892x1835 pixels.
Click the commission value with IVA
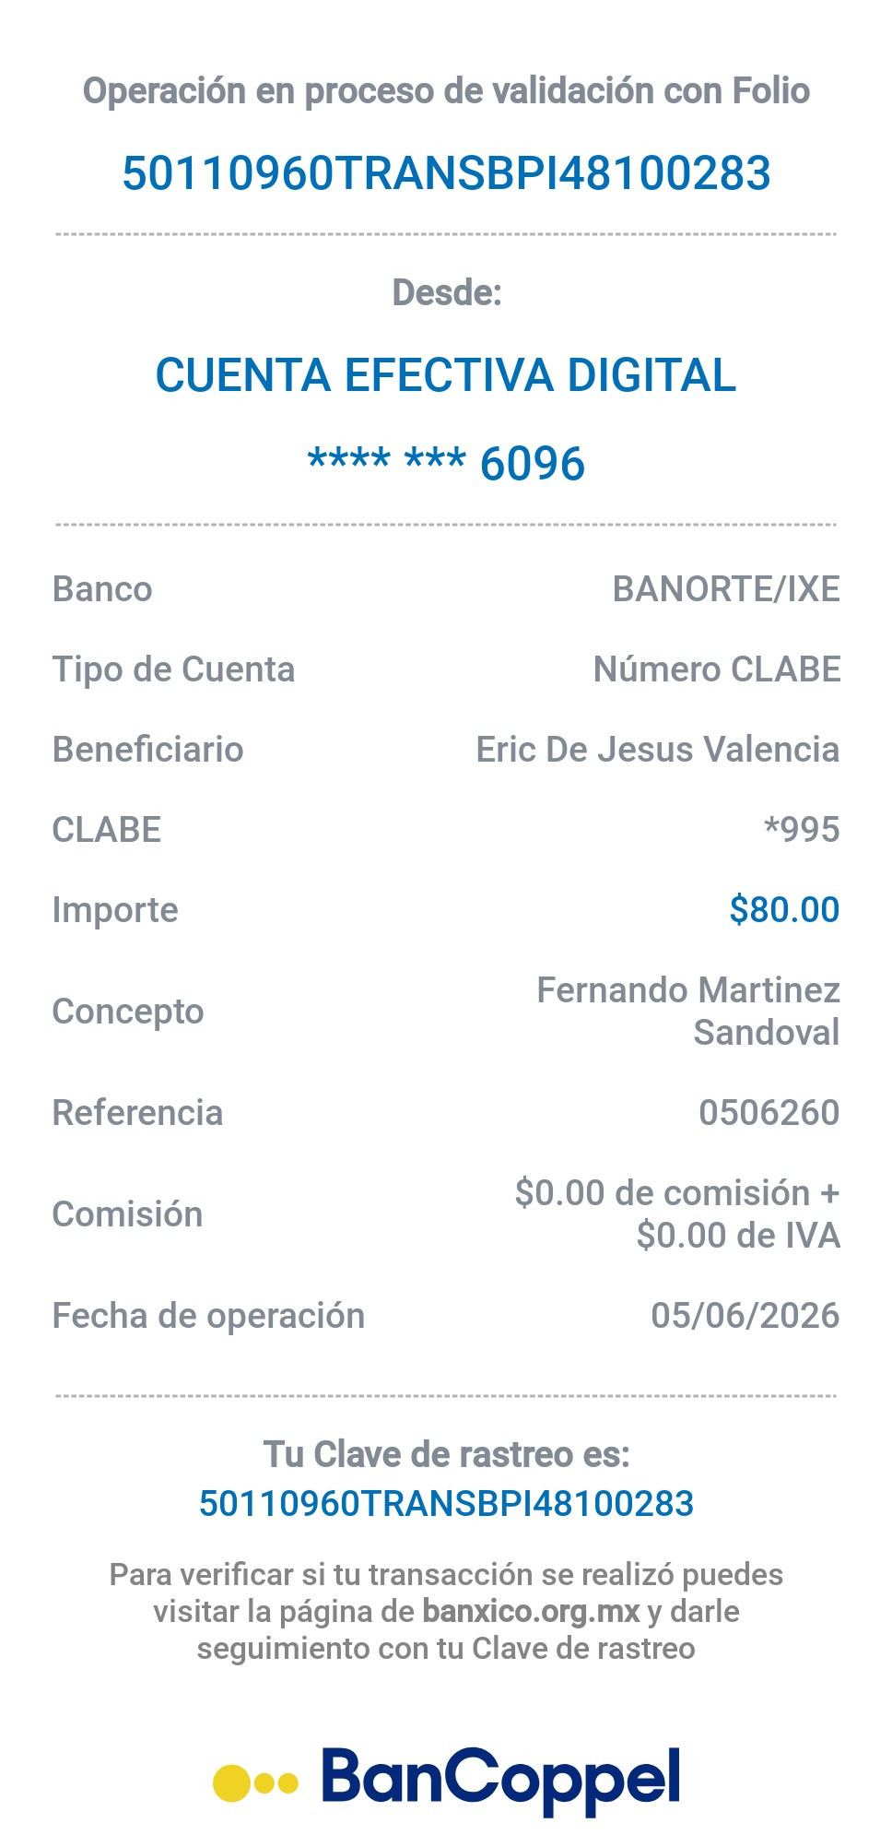tap(677, 1214)
